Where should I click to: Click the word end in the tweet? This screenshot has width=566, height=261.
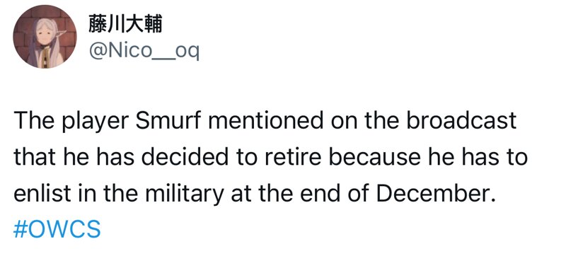[x=322, y=194]
